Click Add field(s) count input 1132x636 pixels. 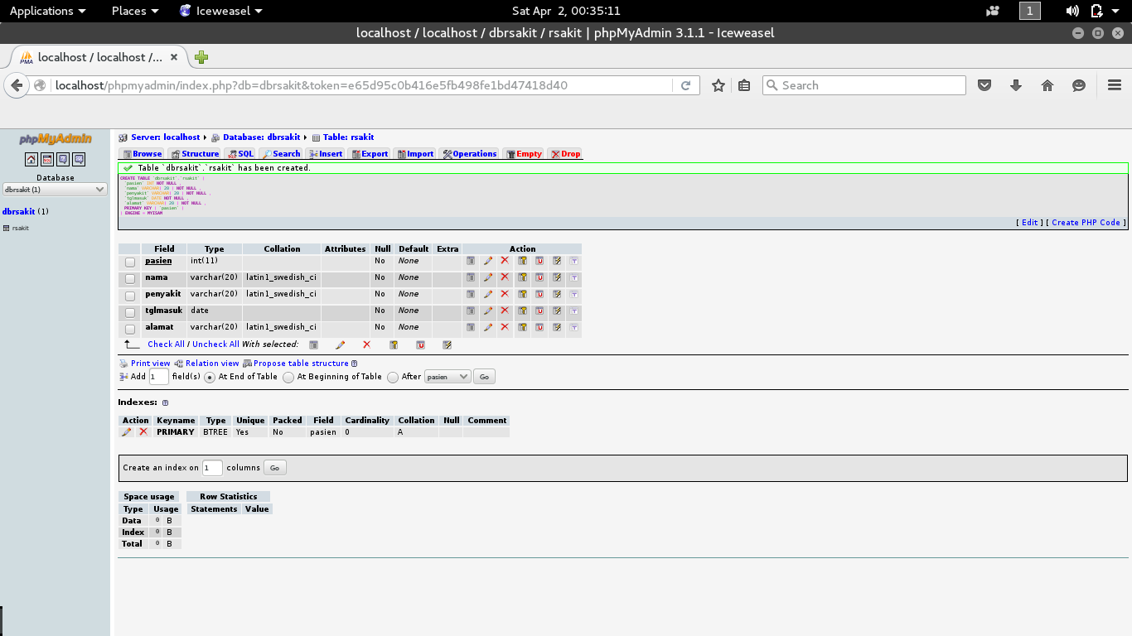tap(159, 377)
